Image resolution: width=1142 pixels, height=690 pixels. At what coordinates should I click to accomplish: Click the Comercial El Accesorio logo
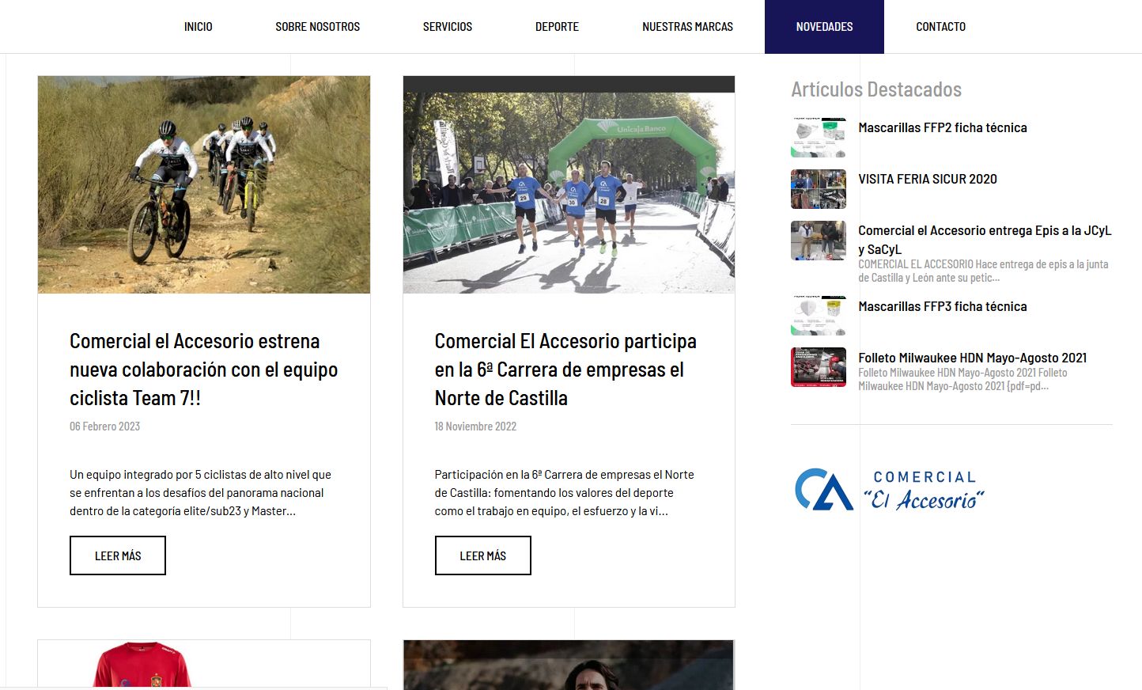(889, 490)
